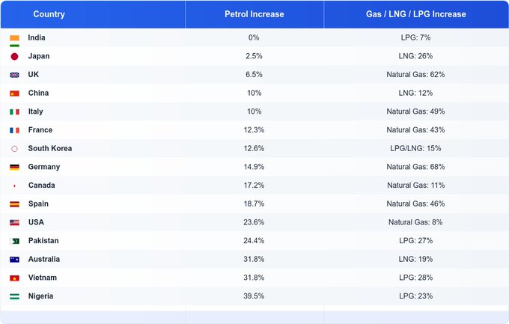Select the China flag icon
The height and width of the screenshot is (324, 509).
[x=14, y=94]
